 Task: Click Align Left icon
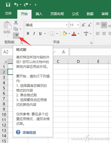coord(98,34)
